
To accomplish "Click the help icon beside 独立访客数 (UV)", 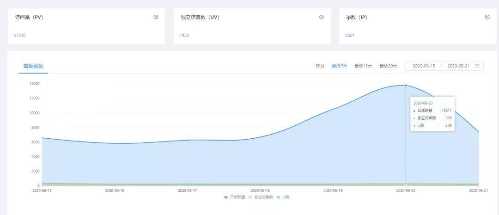I will [x=322, y=17].
